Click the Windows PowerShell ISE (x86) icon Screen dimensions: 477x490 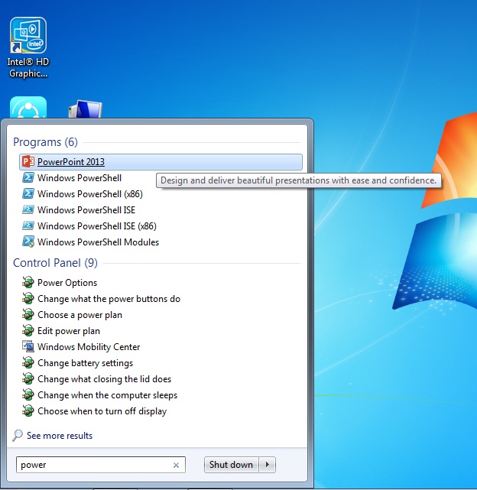pos(28,226)
